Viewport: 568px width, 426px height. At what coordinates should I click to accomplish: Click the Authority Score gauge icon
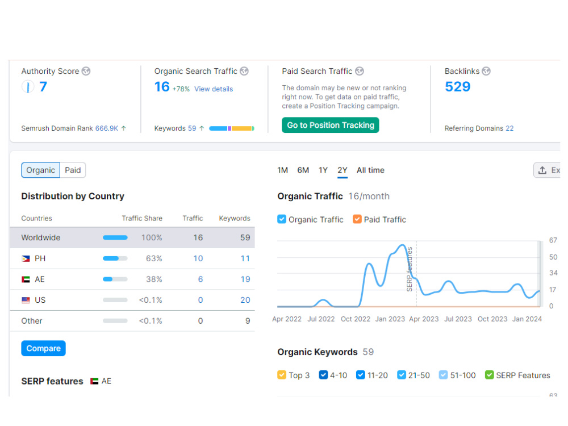pos(28,86)
